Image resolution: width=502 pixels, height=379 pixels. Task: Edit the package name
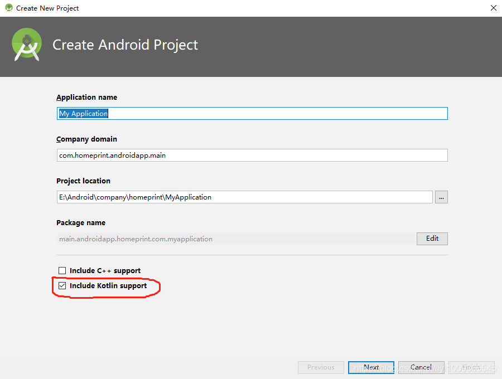point(432,239)
